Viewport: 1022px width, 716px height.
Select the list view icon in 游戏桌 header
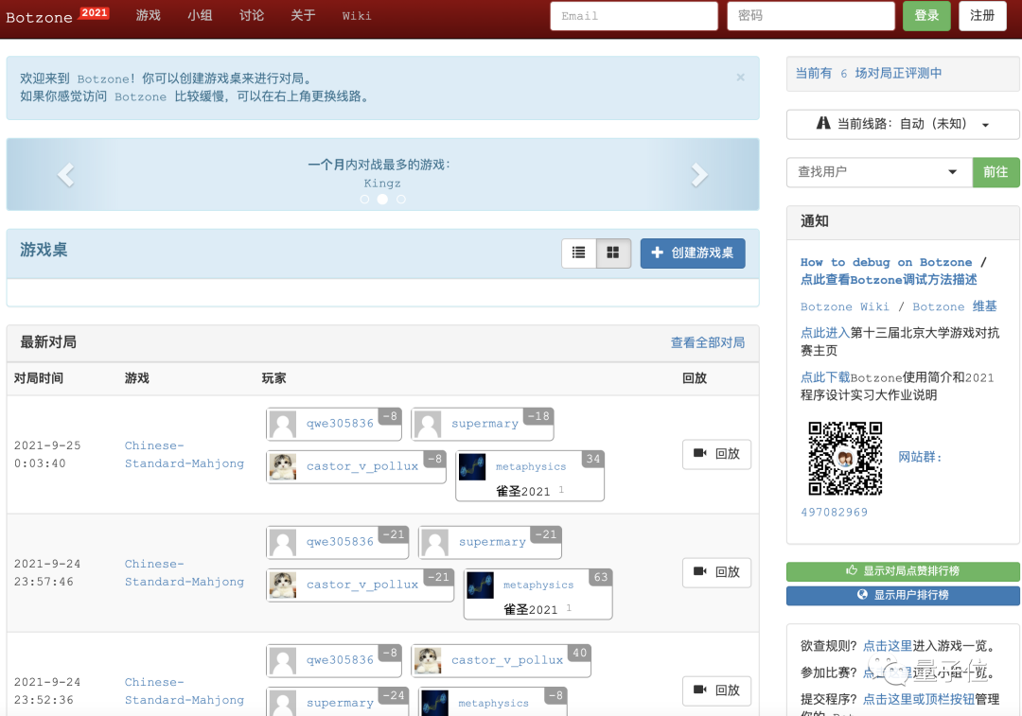(579, 253)
